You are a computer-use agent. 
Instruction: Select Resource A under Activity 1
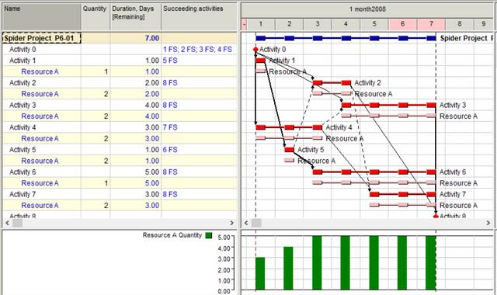40,71
